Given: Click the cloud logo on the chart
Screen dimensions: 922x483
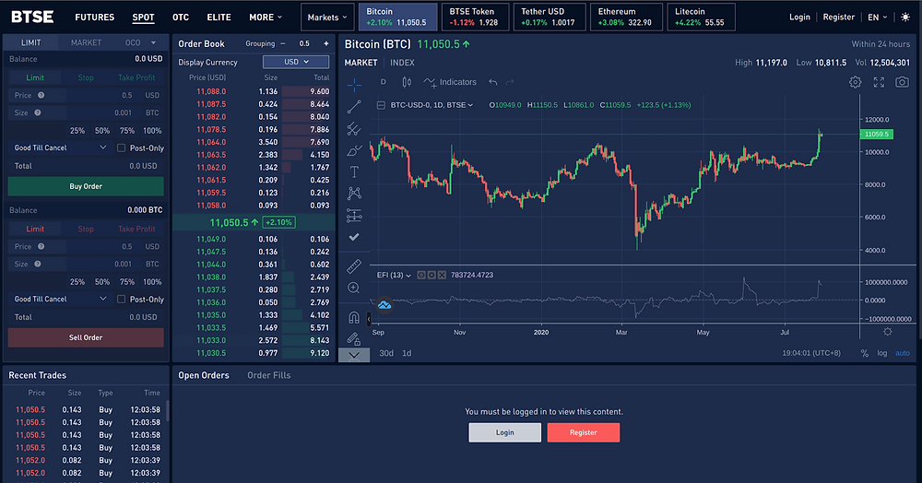Looking at the screenshot, I should [x=384, y=304].
